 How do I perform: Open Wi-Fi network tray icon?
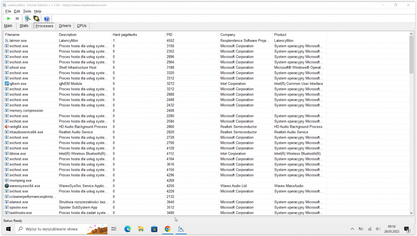pos(369,229)
